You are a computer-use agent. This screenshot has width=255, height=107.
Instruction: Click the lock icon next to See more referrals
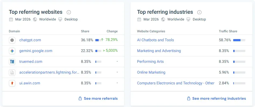coord(80,98)
